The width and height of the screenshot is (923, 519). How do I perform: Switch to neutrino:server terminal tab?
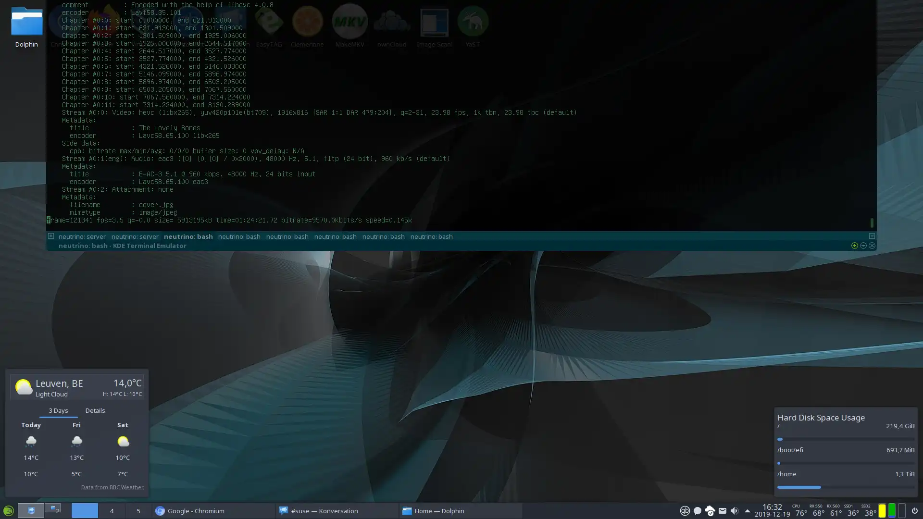pos(82,236)
